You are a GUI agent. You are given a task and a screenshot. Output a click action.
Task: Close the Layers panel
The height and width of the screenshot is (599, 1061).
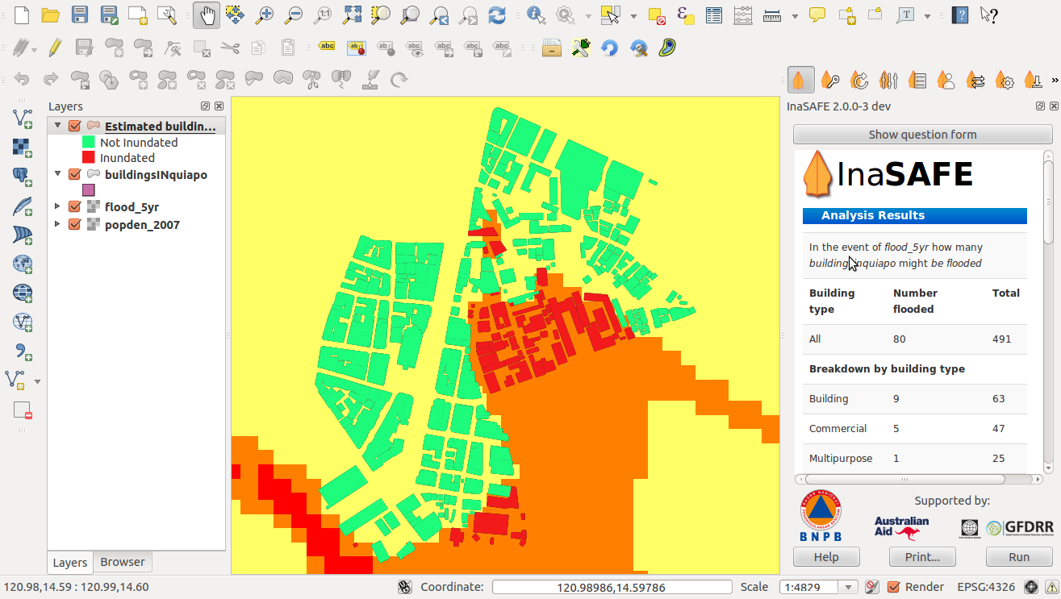coord(219,106)
